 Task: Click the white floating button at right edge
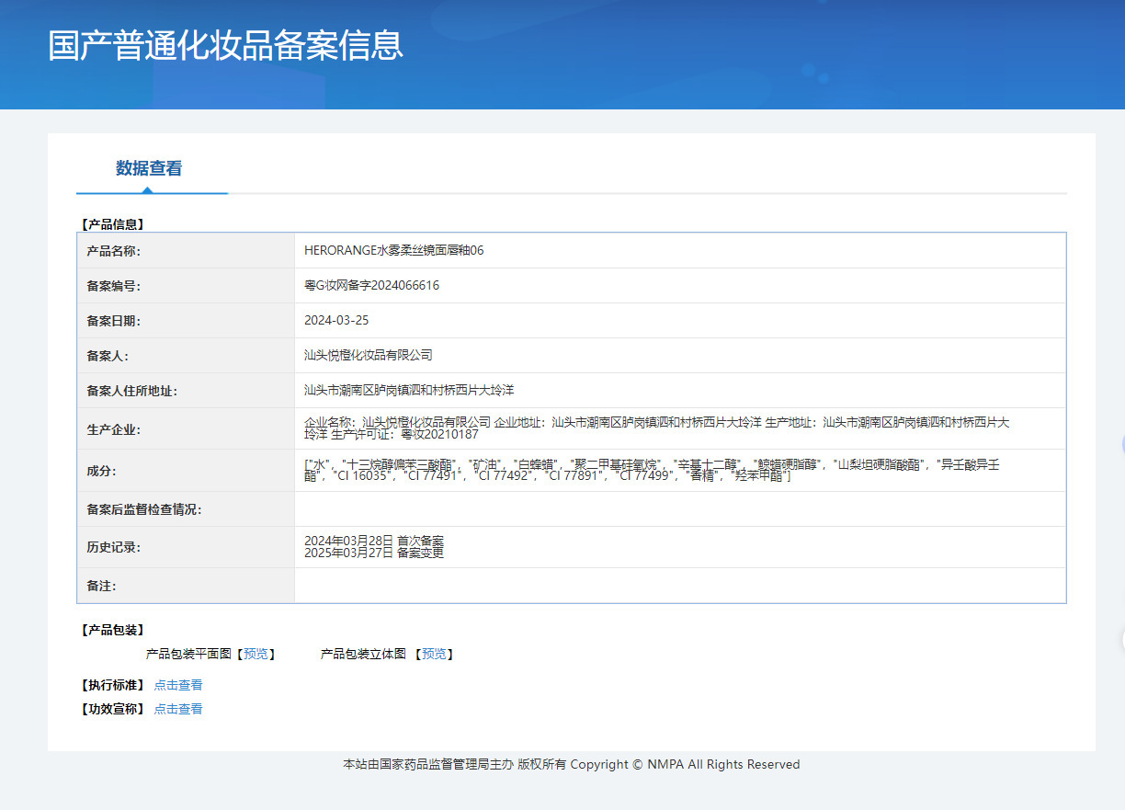(x=1122, y=640)
